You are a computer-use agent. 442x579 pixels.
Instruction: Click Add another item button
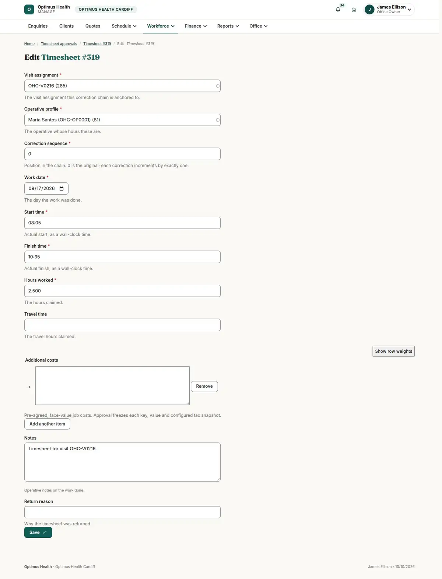[x=47, y=424]
